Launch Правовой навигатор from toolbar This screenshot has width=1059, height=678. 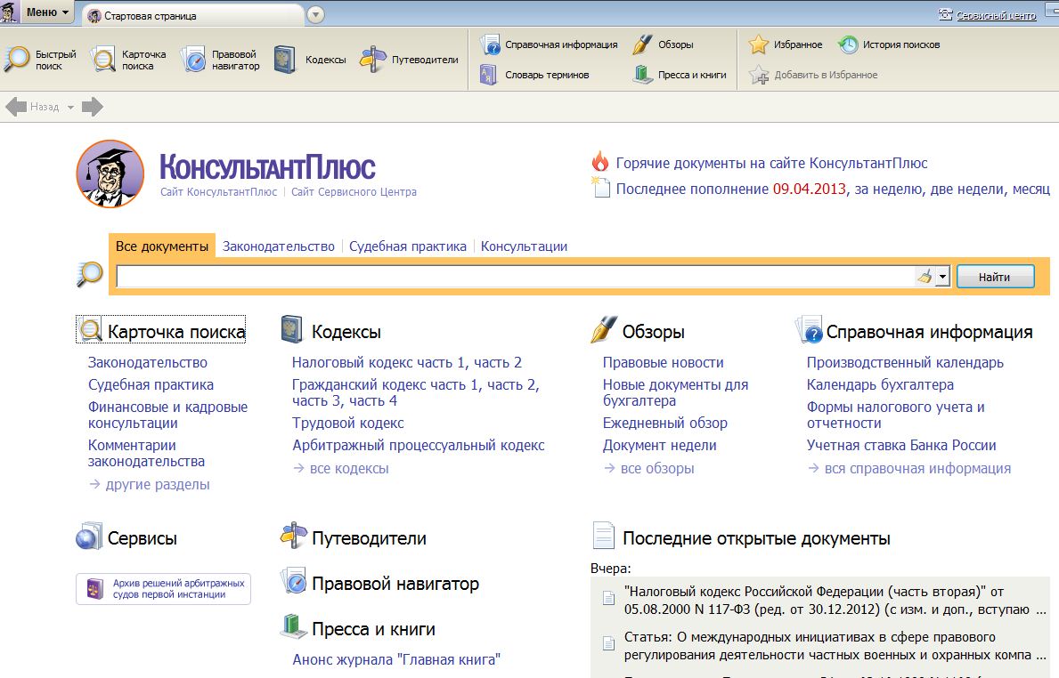click(x=220, y=60)
